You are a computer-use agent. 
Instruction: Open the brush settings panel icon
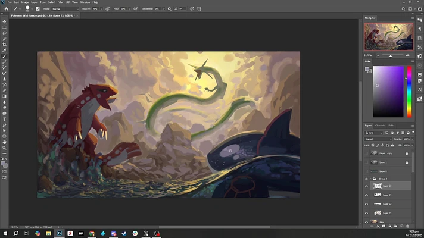click(x=38, y=9)
